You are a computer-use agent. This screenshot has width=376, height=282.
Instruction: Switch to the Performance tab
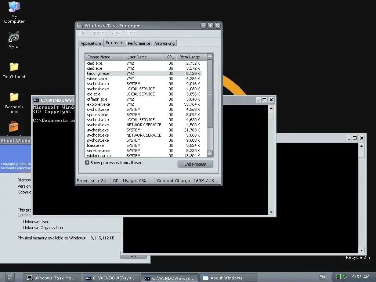[x=139, y=43]
